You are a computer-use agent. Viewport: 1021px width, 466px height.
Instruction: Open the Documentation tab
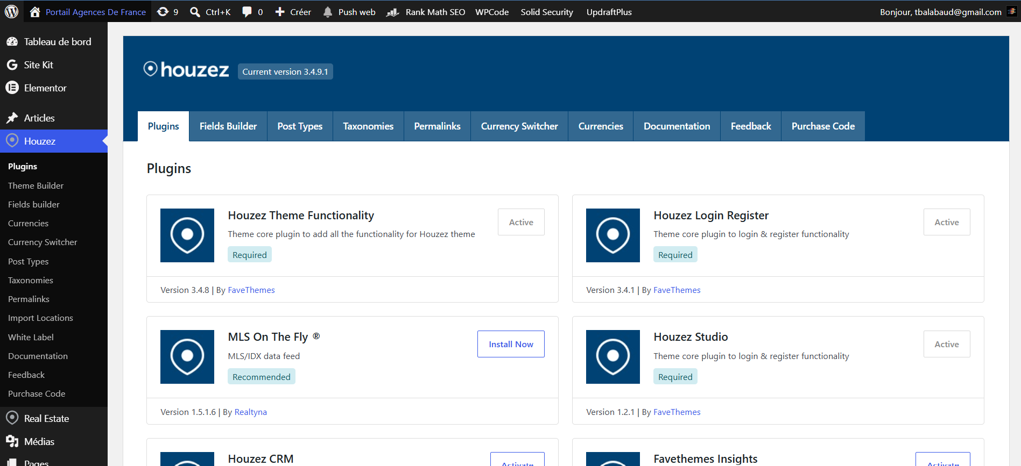677,126
